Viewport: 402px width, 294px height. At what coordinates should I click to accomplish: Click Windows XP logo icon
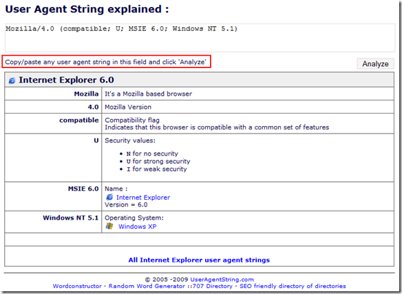109,226
